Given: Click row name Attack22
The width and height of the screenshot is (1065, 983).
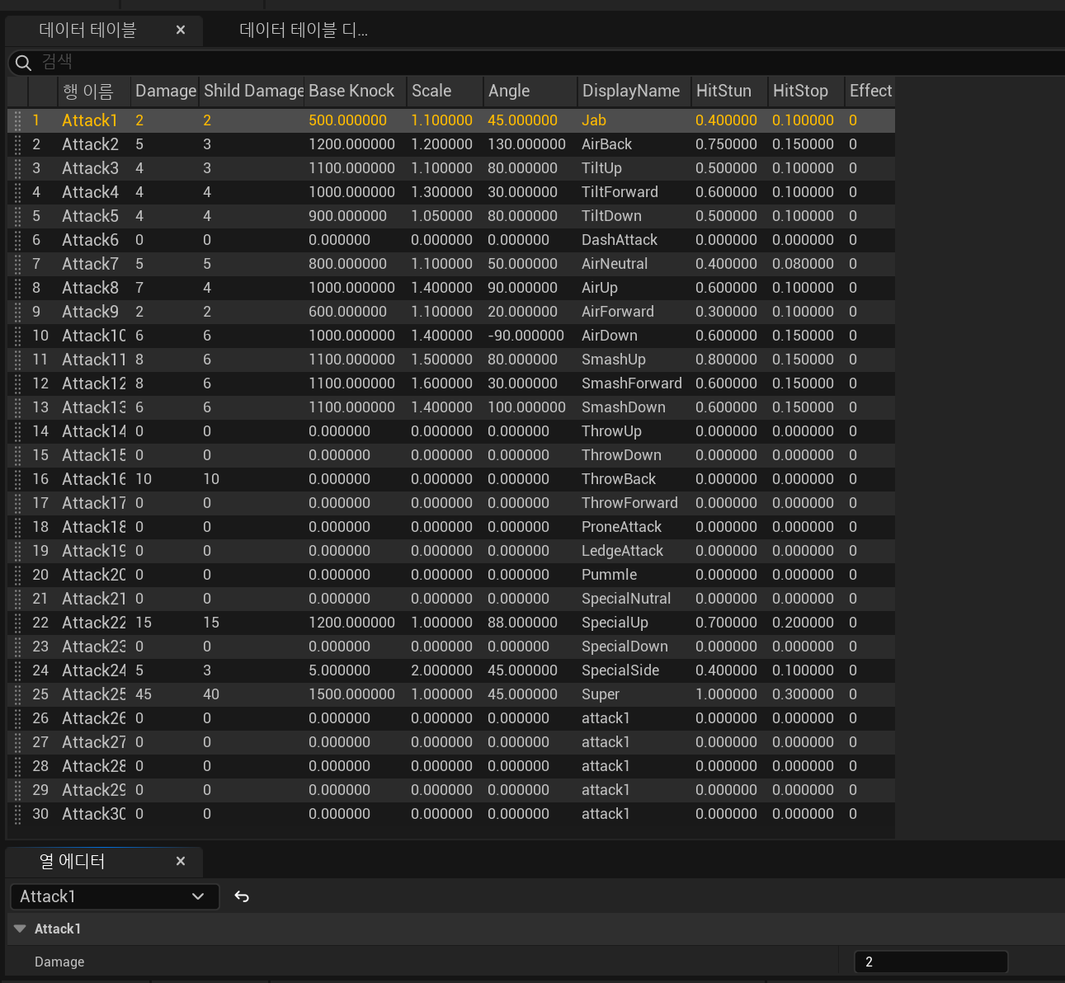Looking at the screenshot, I should 94,623.
